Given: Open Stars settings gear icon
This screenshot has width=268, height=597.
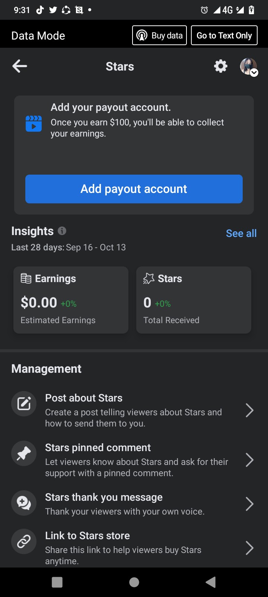Looking at the screenshot, I should 220,66.
